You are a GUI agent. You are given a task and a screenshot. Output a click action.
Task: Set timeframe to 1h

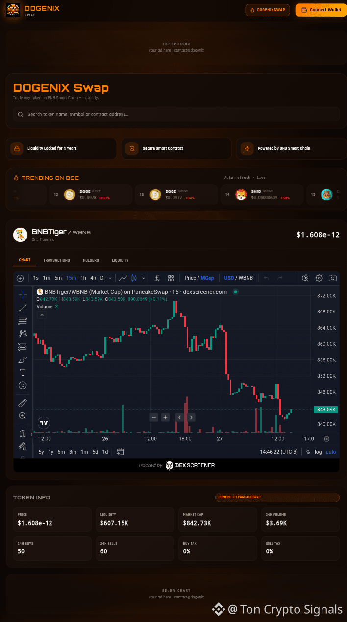(83, 278)
